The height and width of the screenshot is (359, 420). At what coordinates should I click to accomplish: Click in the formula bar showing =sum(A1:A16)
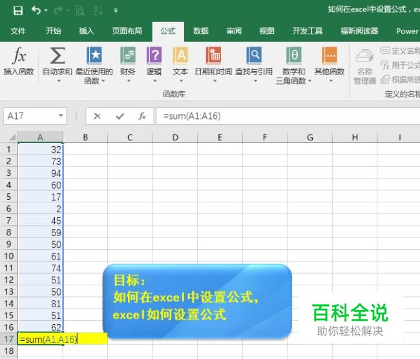click(x=288, y=116)
